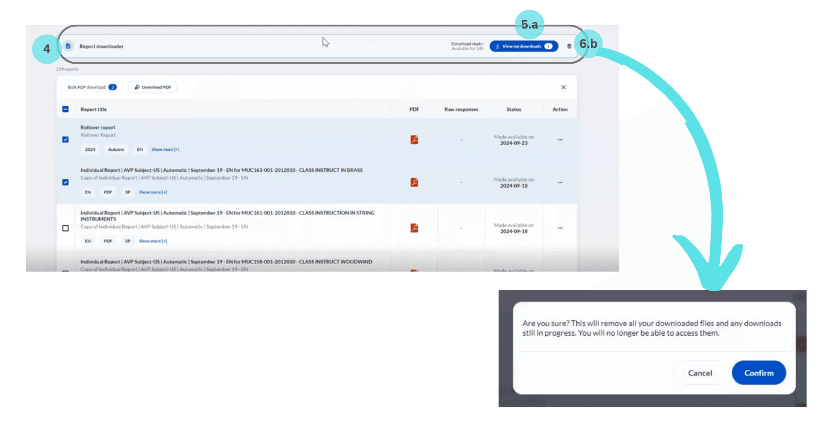This screenshot has height=427, width=829.
Task: Uncheck the CLASS INSTRUCT IN BRASS checkbox
Action: tap(66, 182)
